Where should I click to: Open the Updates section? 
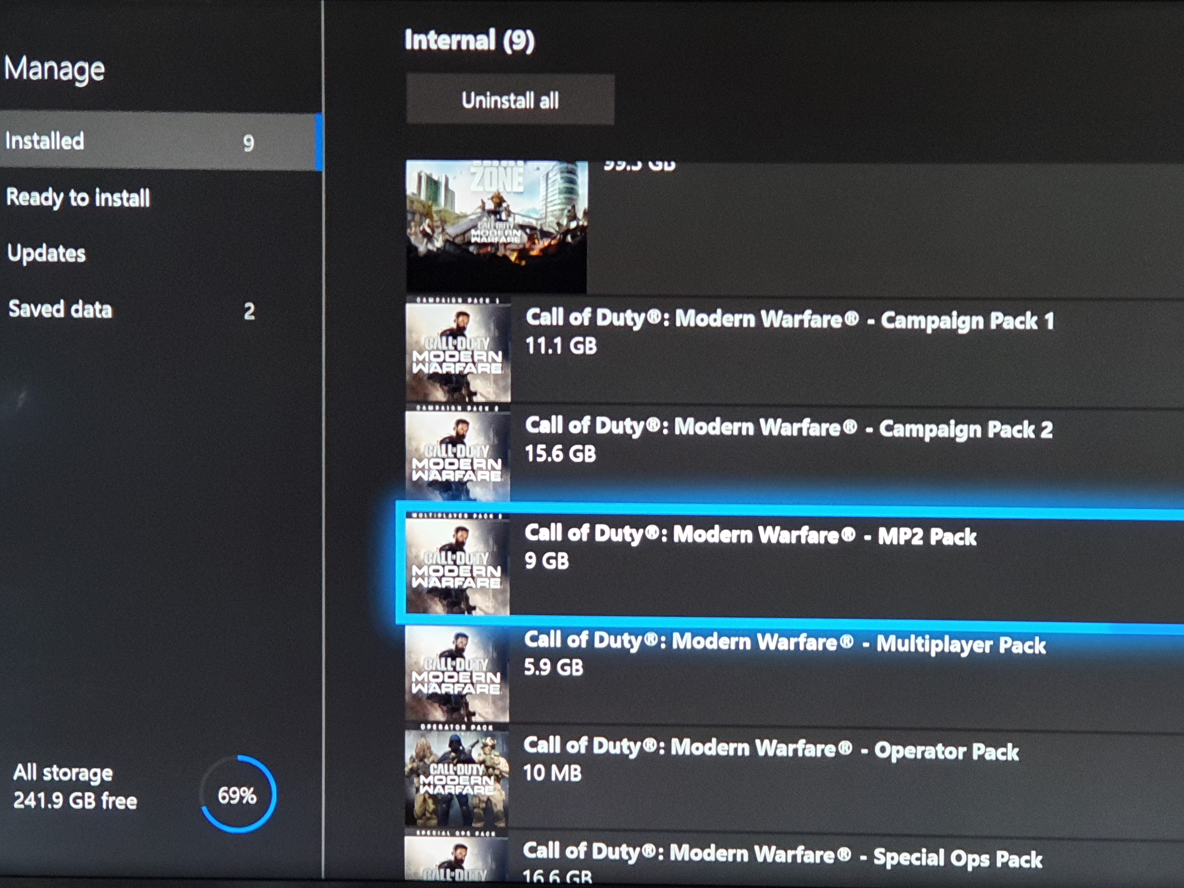[47, 253]
